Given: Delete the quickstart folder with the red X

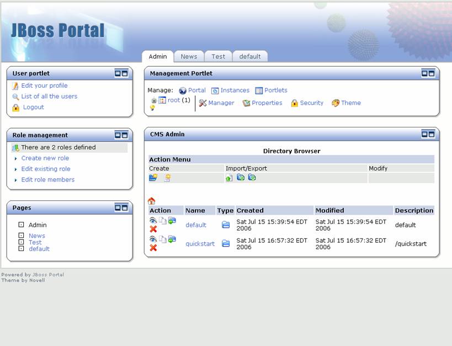Looking at the screenshot, I should [x=153, y=247].
